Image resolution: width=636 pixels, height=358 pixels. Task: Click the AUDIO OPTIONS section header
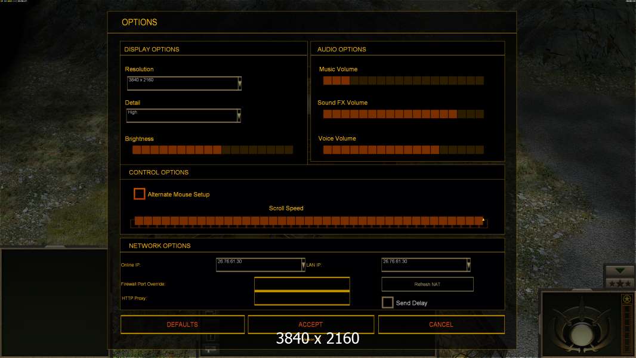pyautogui.click(x=341, y=50)
